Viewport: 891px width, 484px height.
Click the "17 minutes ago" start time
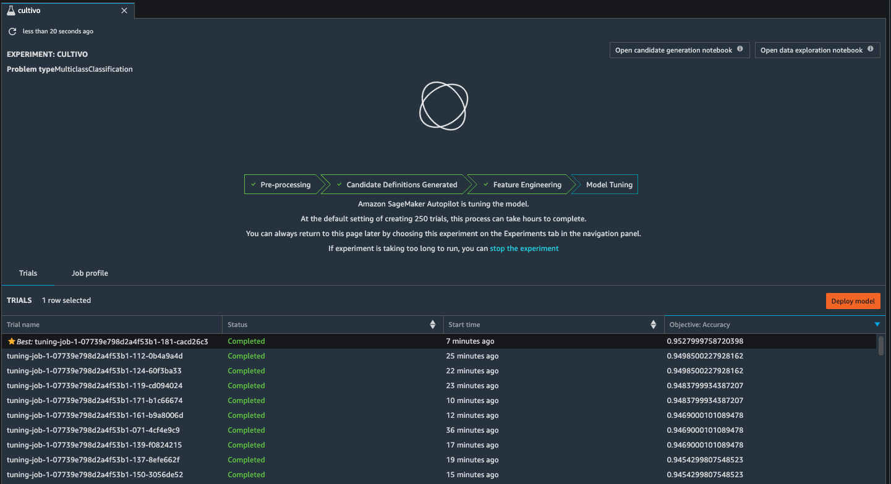[x=472, y=445]
